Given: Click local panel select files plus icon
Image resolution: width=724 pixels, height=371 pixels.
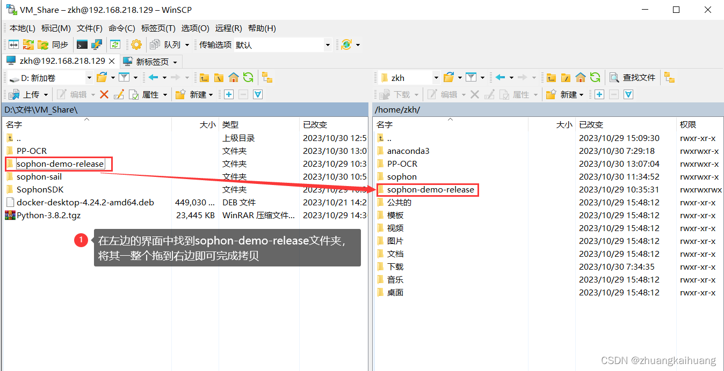Looking at the screenshot, I should [x=229, y=94].
